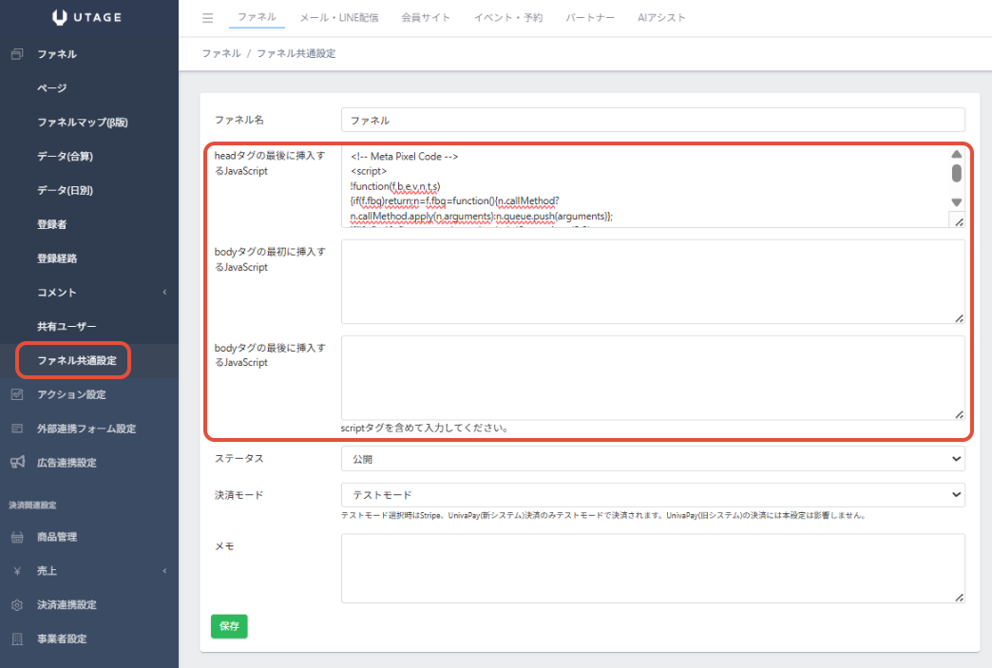The width and height of the screenshot is (992, 668).
Task: Click the funnel icon beside ファネル in sidebar
Action: click(x=17, y=54)
